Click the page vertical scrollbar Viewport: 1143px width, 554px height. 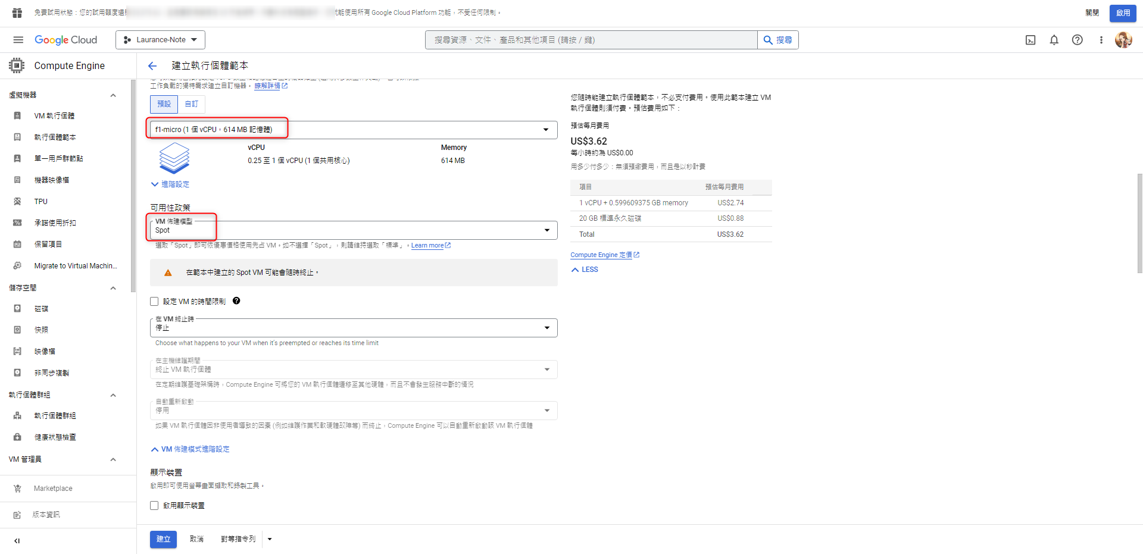tap(1139, 223)
